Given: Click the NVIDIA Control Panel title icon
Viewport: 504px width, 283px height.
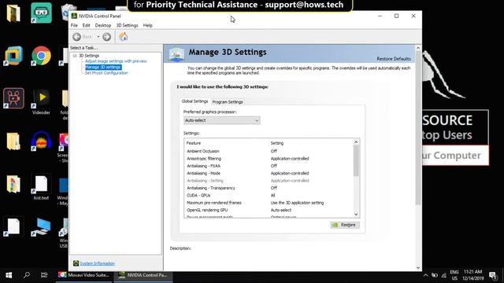Looking at the screenshot, I should pos(74,16).
